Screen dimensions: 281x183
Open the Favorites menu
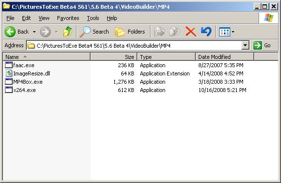tap(68, 18)
